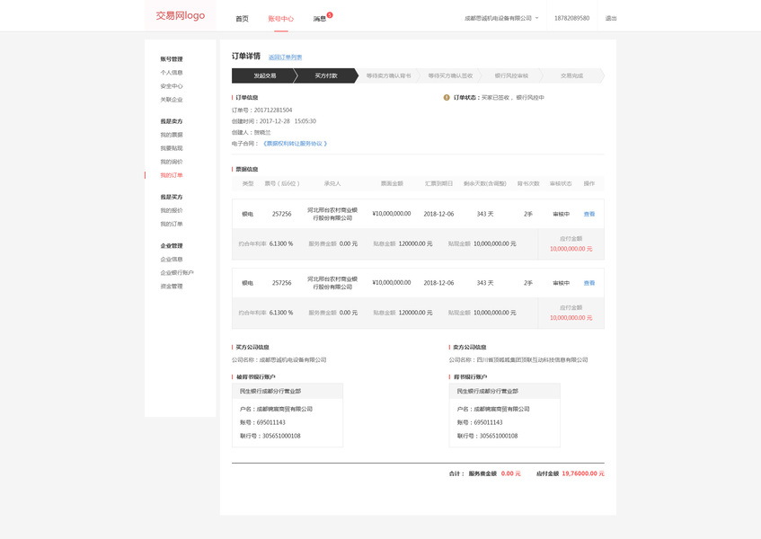The image size is (761, 539).
Task: Click the bank card under 被背书银行账户
Action: (x=288, y=415)
